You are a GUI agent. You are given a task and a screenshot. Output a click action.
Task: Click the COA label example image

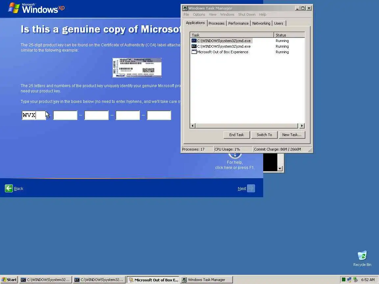pyautogui.click(x=137, y=68)
